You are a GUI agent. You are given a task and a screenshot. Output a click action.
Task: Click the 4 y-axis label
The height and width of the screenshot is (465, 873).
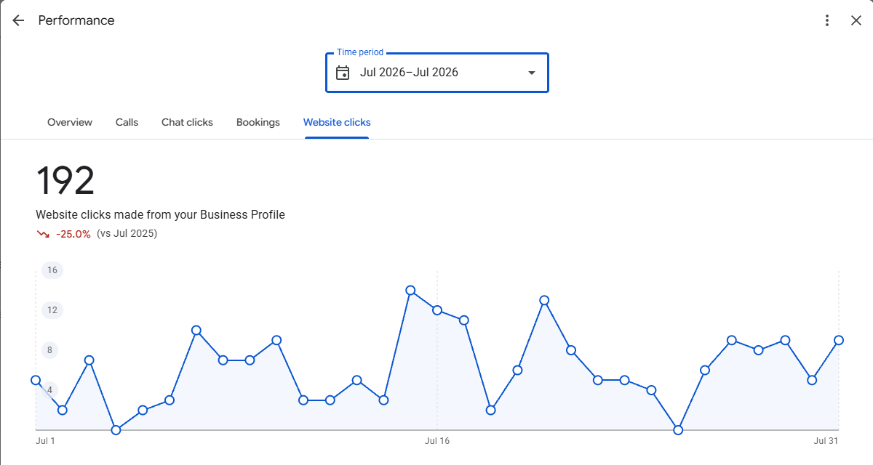click(50, 390)
